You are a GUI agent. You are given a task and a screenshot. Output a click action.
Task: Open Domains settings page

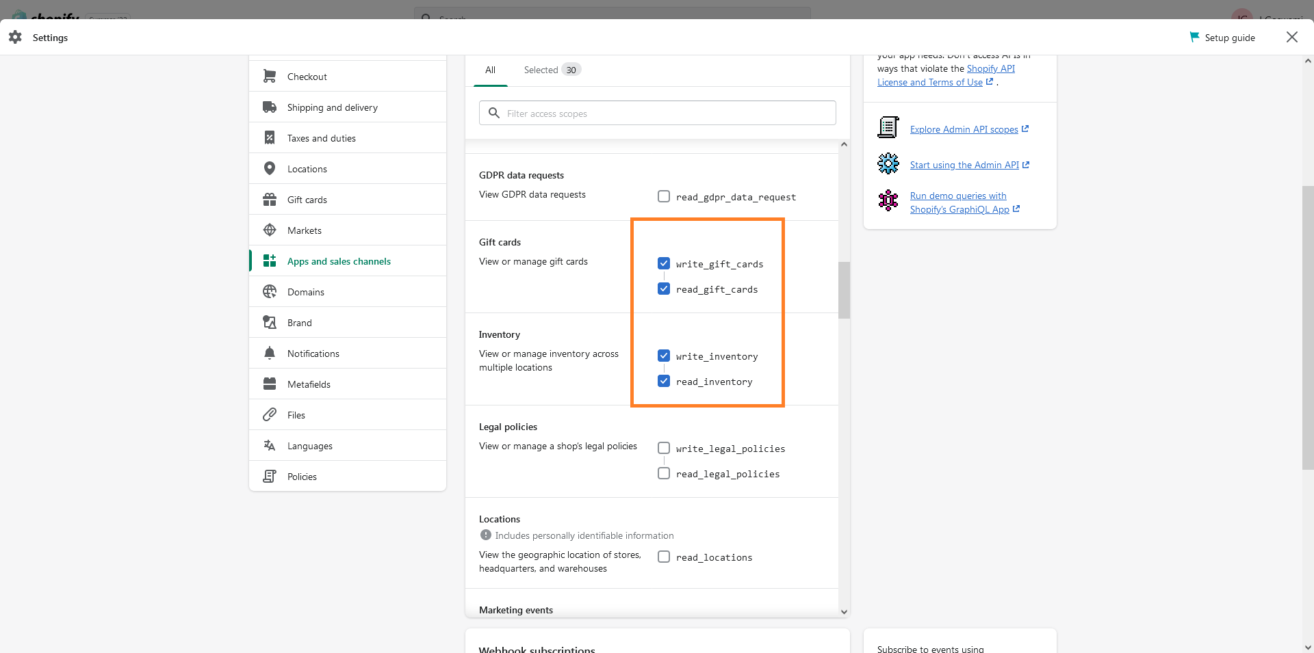(x=348, y=292)
